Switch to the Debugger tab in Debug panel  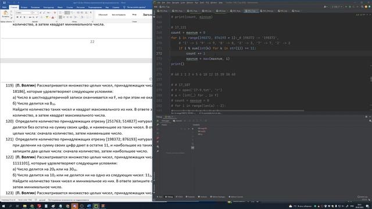[164, 121]
